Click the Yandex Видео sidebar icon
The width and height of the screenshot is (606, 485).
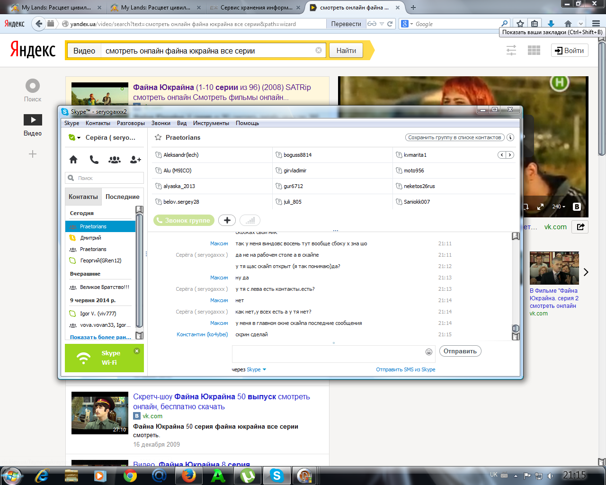point(33,119)
